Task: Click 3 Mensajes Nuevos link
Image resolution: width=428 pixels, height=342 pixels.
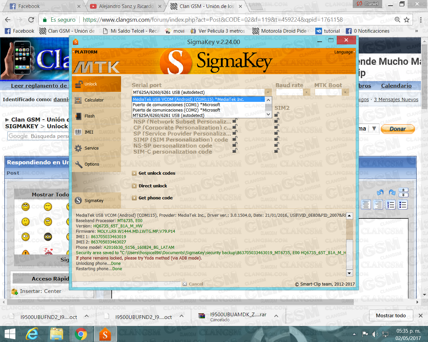Action: 396,100
